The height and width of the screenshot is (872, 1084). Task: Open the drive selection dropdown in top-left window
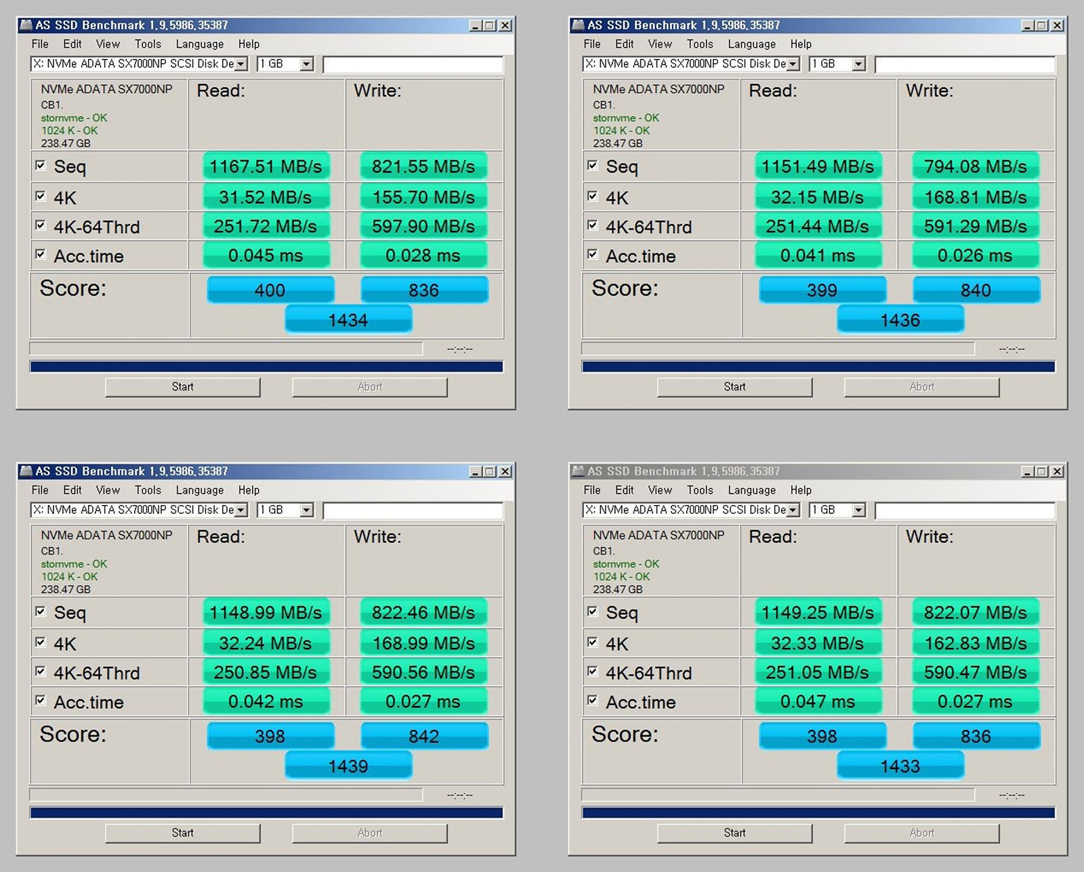241,64
